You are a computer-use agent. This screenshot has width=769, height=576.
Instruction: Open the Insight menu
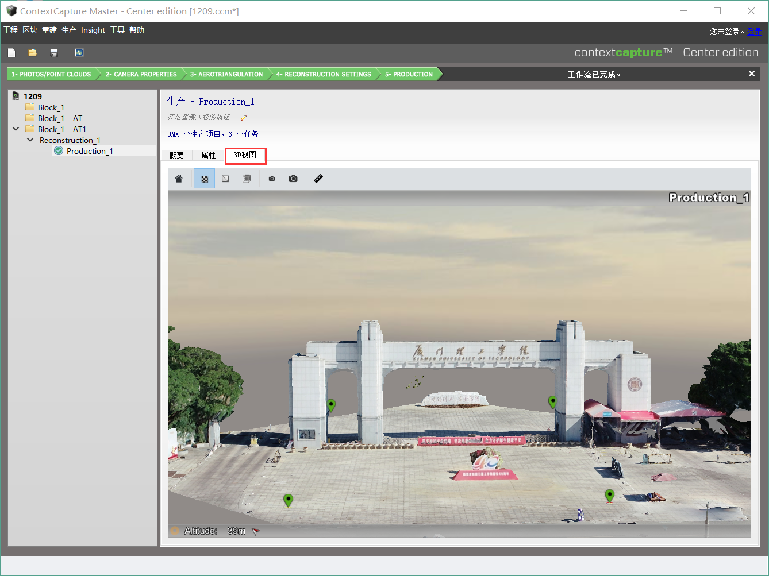click(x=93, y=30)
